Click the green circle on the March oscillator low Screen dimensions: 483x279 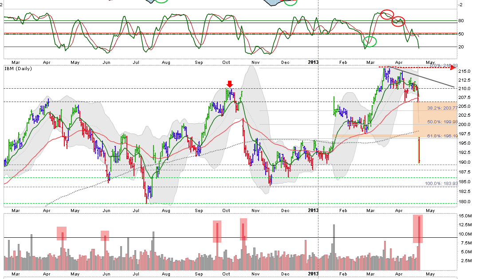pyautogui.click(x=370, y=41)
